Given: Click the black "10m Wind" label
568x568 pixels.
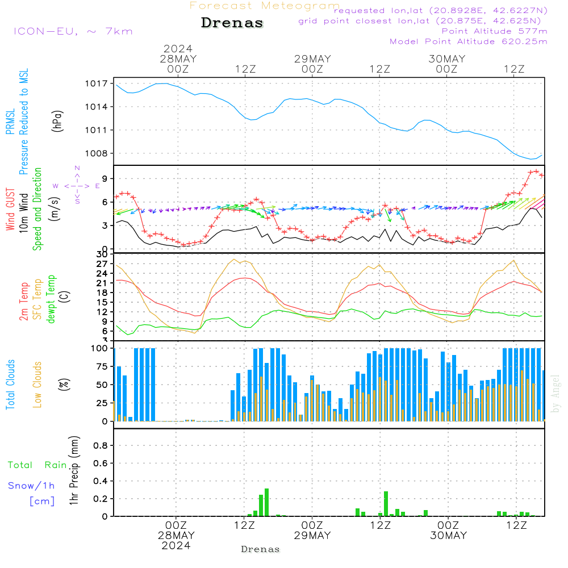Looking at the screenshot, I should point(23,212).
